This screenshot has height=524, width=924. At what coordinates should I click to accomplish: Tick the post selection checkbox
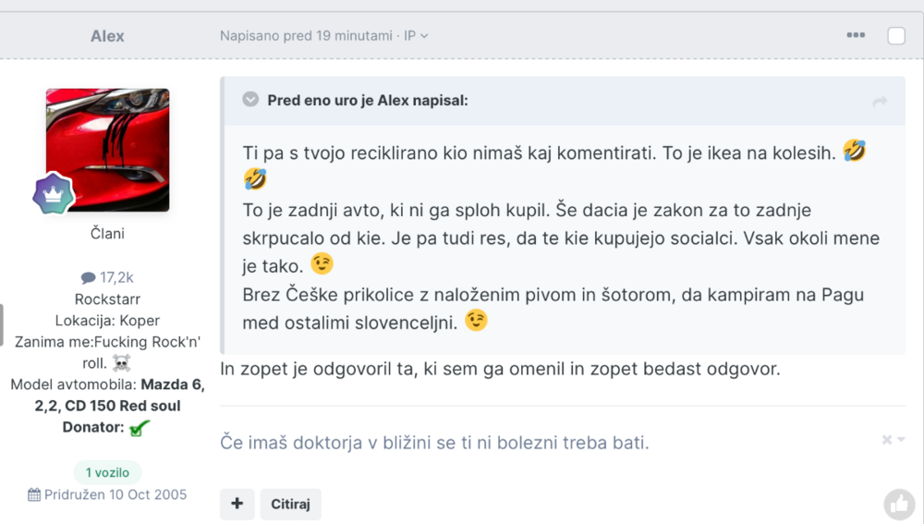[x=896, y=36]
